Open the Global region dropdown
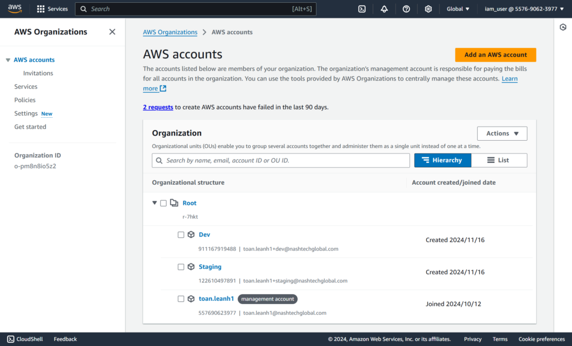This screenshot has width=572, height=346. [x=458, y=9]
